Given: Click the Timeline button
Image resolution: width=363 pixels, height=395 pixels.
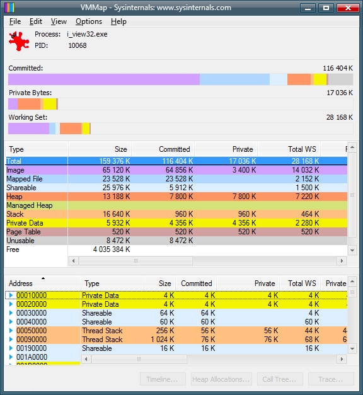Looking at the screenshot, I should point(163,379).
